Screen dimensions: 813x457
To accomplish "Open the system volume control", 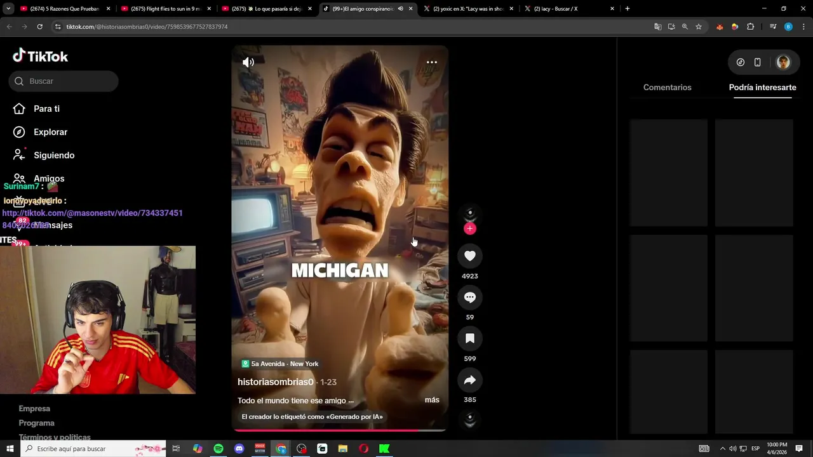I will (732, 449).
